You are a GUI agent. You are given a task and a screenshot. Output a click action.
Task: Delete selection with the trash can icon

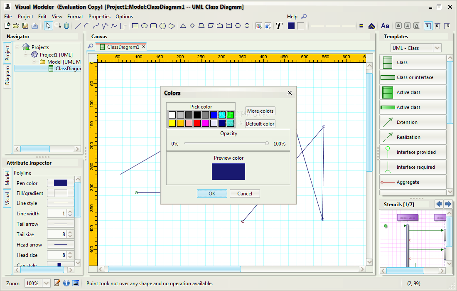click(x=67, y=26)
